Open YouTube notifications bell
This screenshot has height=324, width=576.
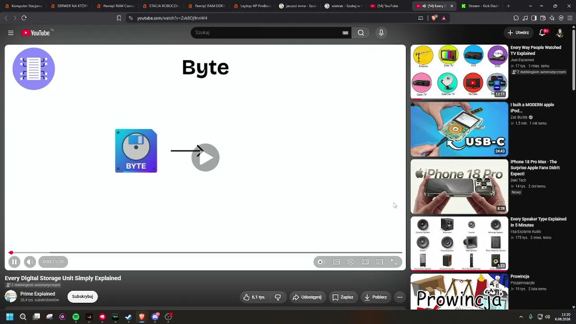pos(543,33)
